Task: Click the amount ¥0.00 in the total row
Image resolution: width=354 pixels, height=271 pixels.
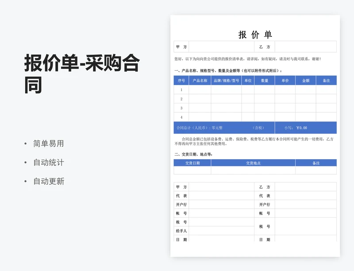Action: coord(302,128)
